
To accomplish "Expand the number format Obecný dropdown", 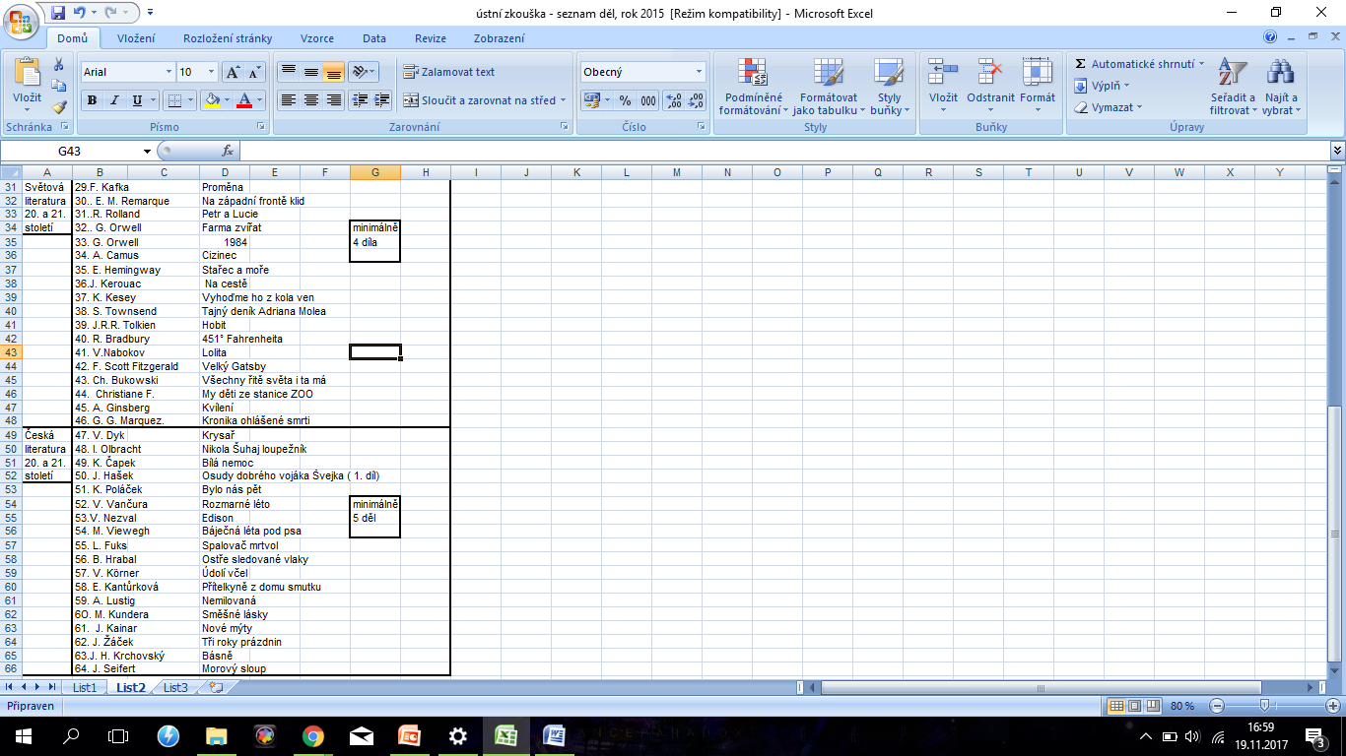I will 700,72.
